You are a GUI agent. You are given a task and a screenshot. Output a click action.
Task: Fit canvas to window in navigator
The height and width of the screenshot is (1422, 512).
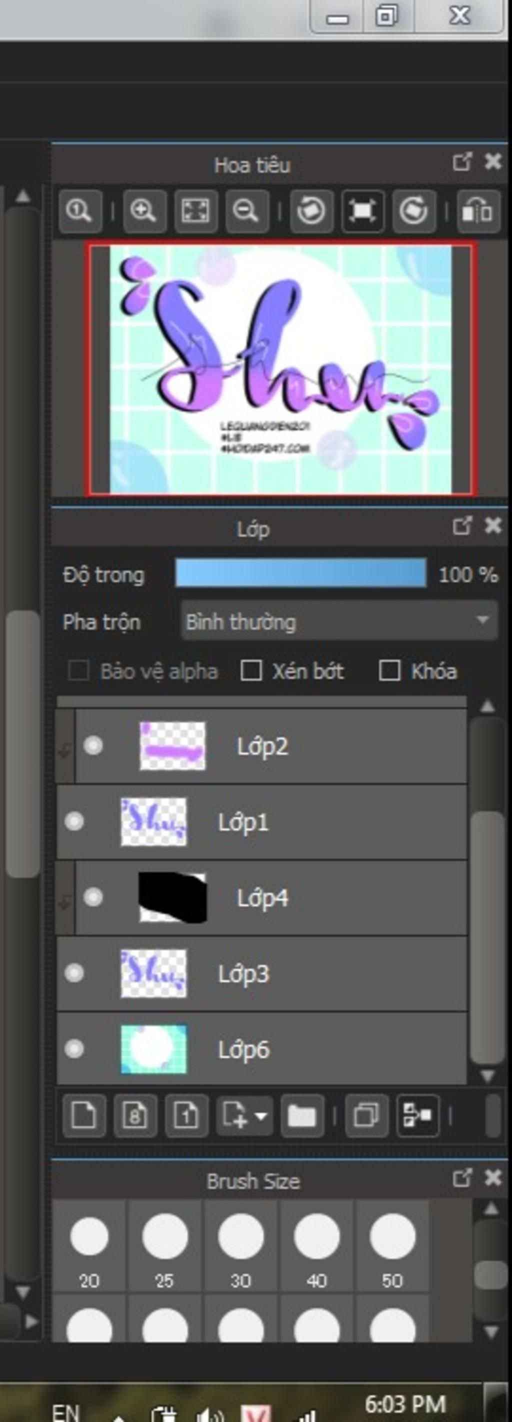point(195,211)
